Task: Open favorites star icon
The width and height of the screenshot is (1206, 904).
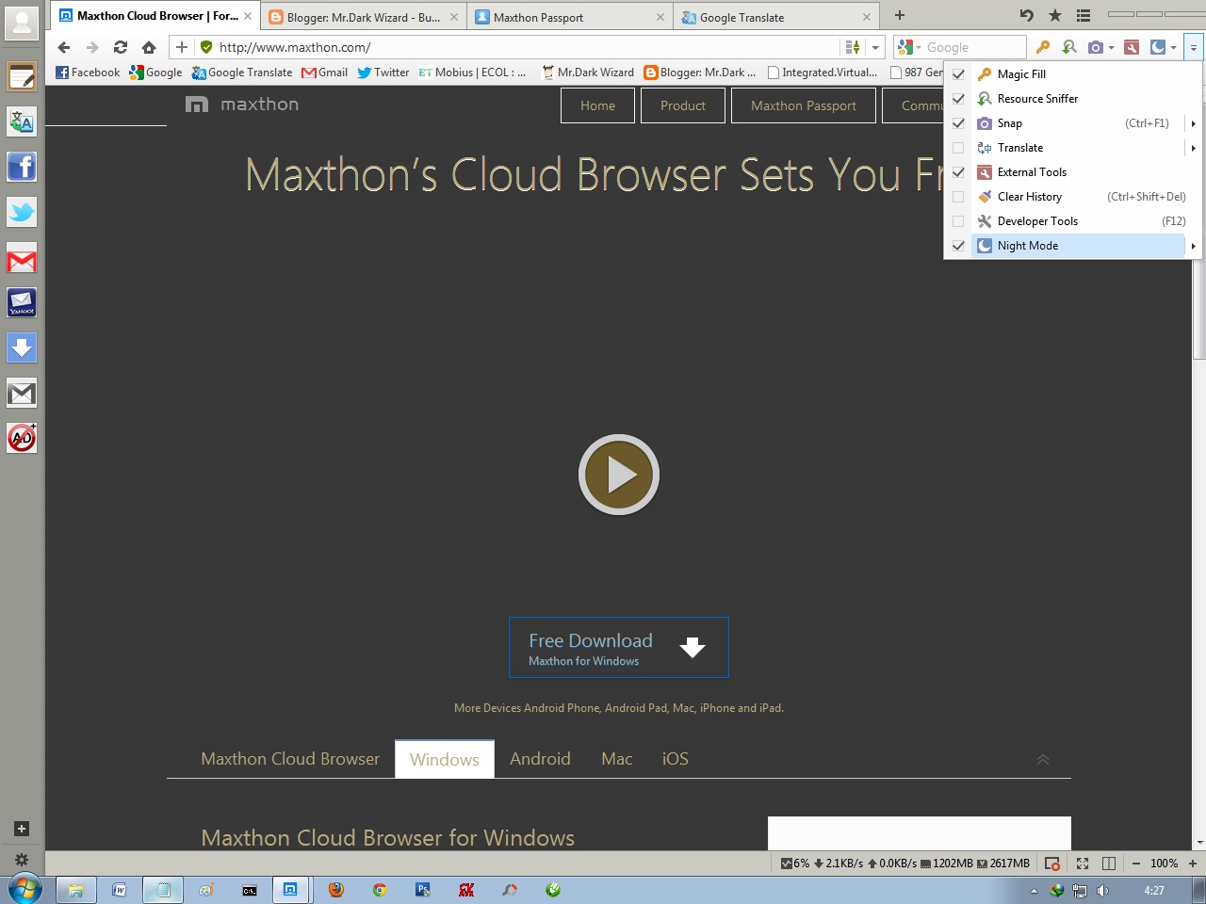Action: pyautogui.click(x=1055, y=15)
